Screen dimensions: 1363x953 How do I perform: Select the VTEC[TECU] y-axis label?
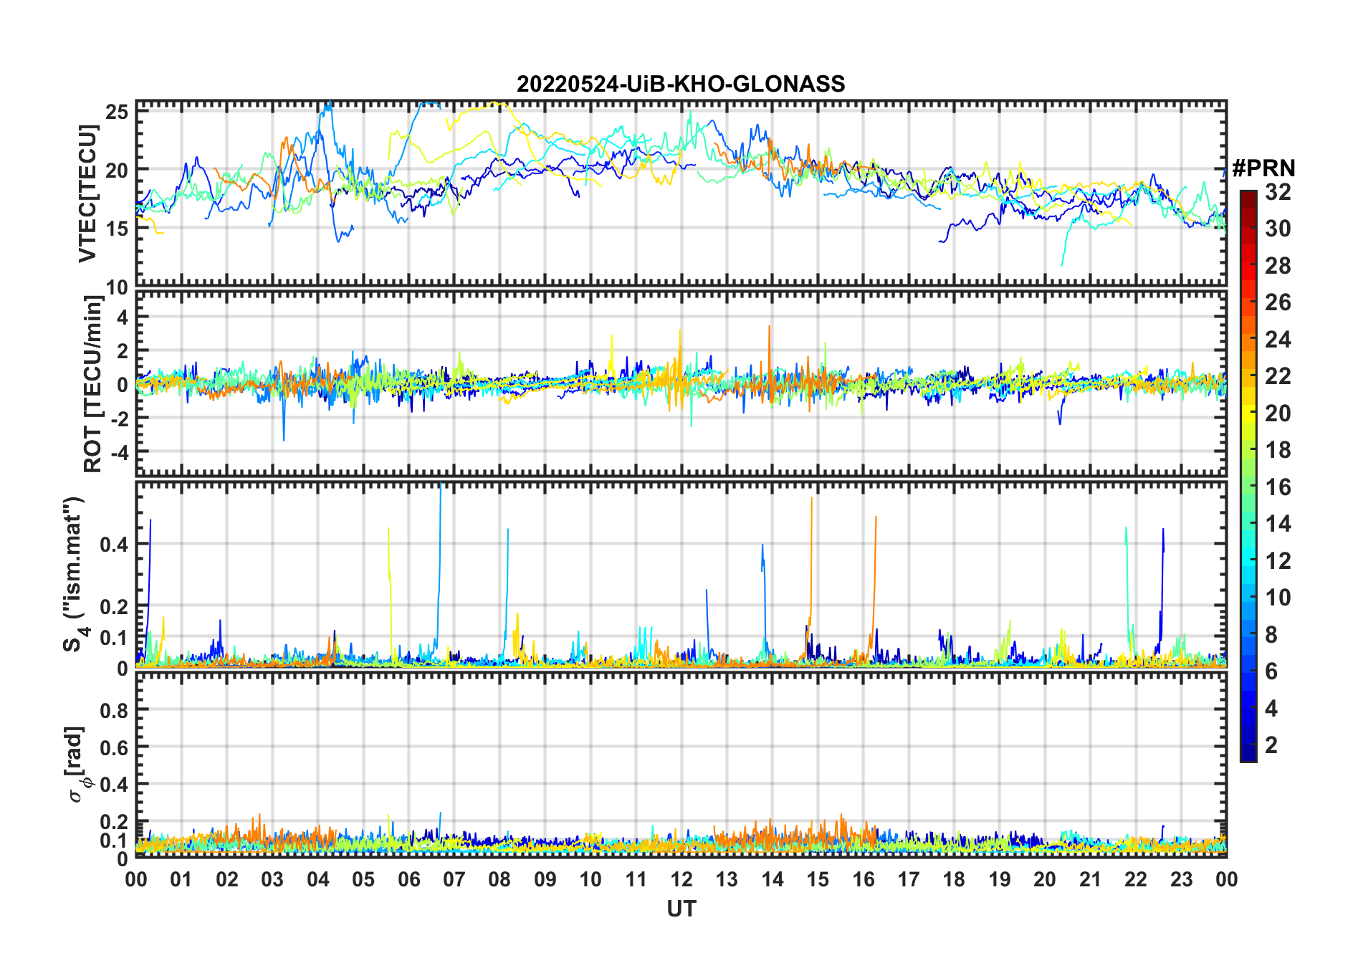87,193
